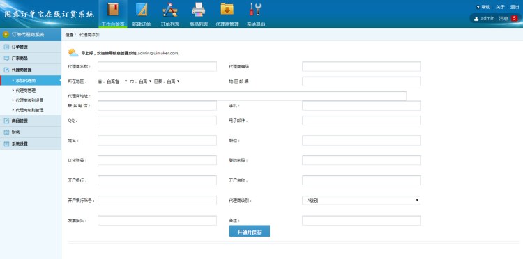This screenshot has height=259, width=523.
Task: Click the 开户名称 input field
Action: [361, 180]
